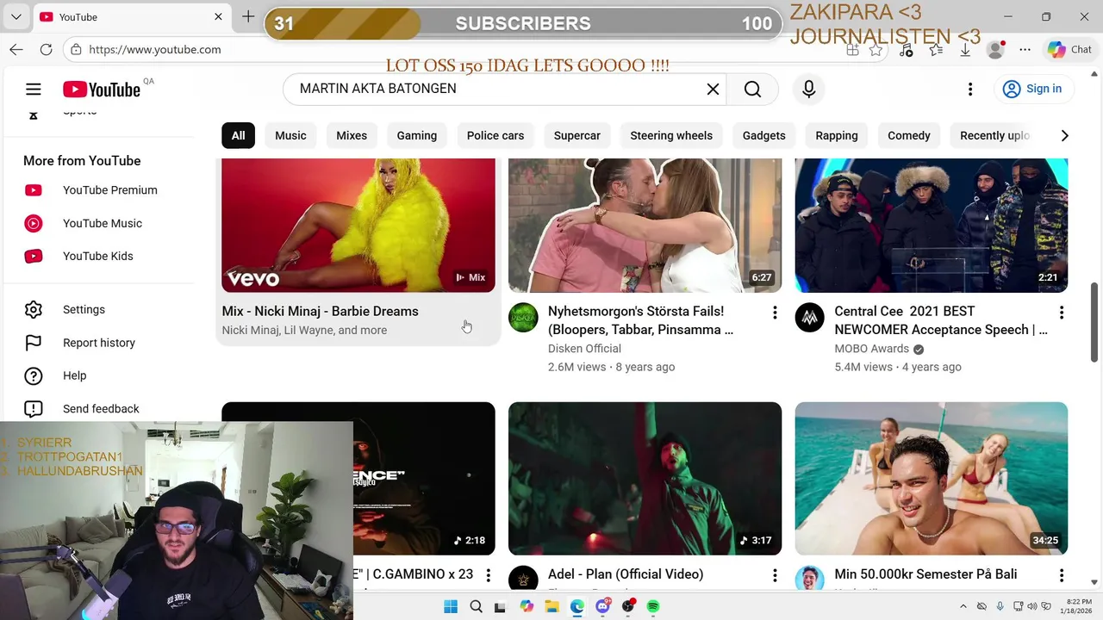Image resolution: width=1103 pixels, height=620 pixels.
Task: Play the Central Cee acceptance speech thumbnail
Action: pyautogui.click(x=932, y=226)
